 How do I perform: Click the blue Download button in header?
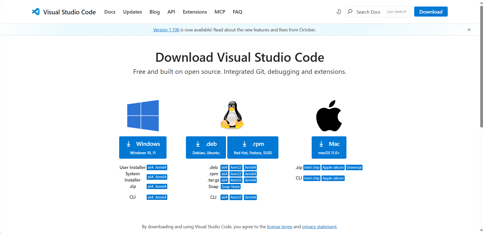(x=431, y=12)
